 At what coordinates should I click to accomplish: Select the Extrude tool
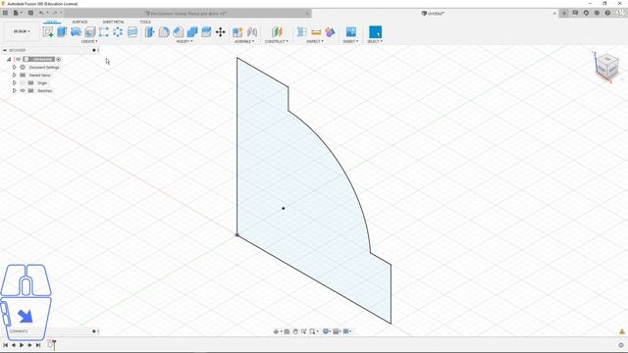pyautogui.click(x=62, y=32)
